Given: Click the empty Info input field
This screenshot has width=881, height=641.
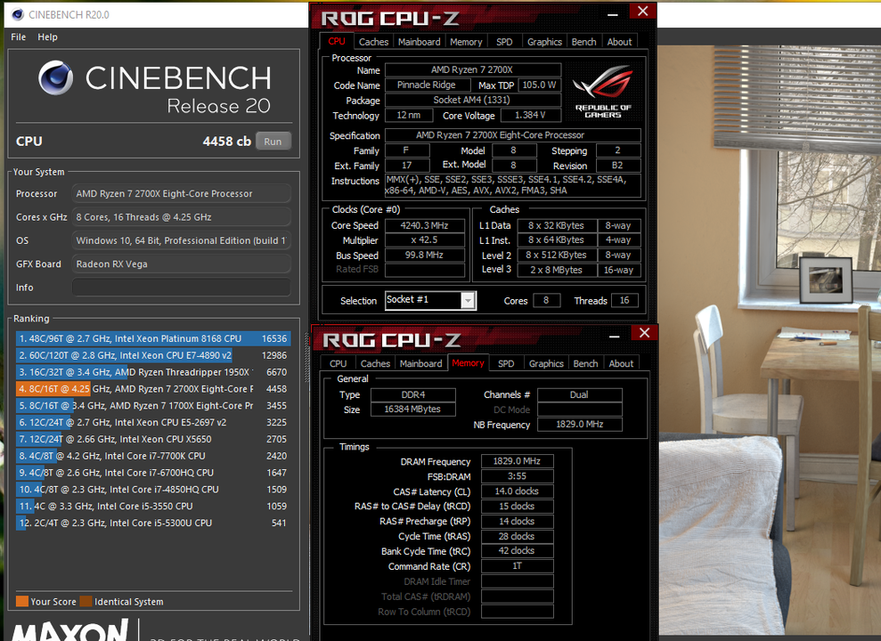Looking at the screenshot, I should tap(182, 288).
